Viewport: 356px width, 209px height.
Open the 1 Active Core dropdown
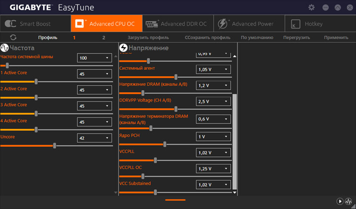pyautogui.click(x=94, y=74)
